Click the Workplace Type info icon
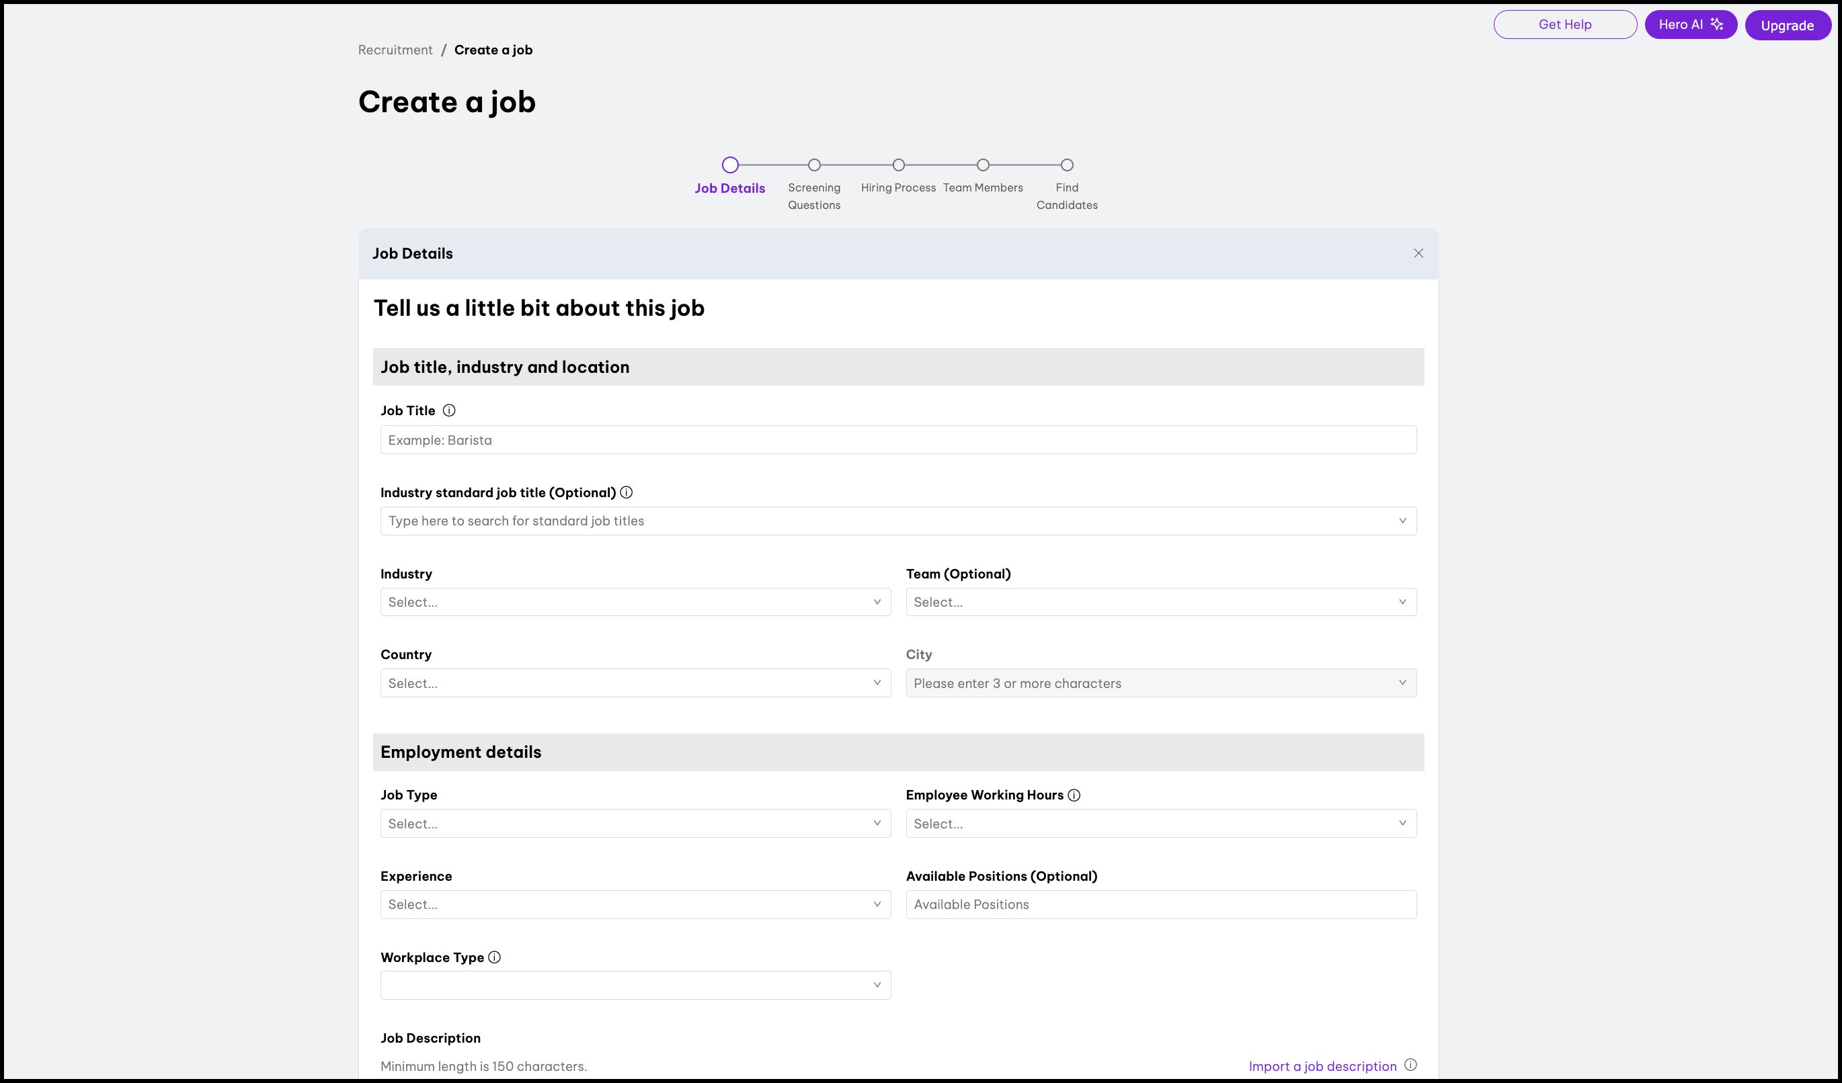Screen dimensions: 1842x1083 pos(494,957)
